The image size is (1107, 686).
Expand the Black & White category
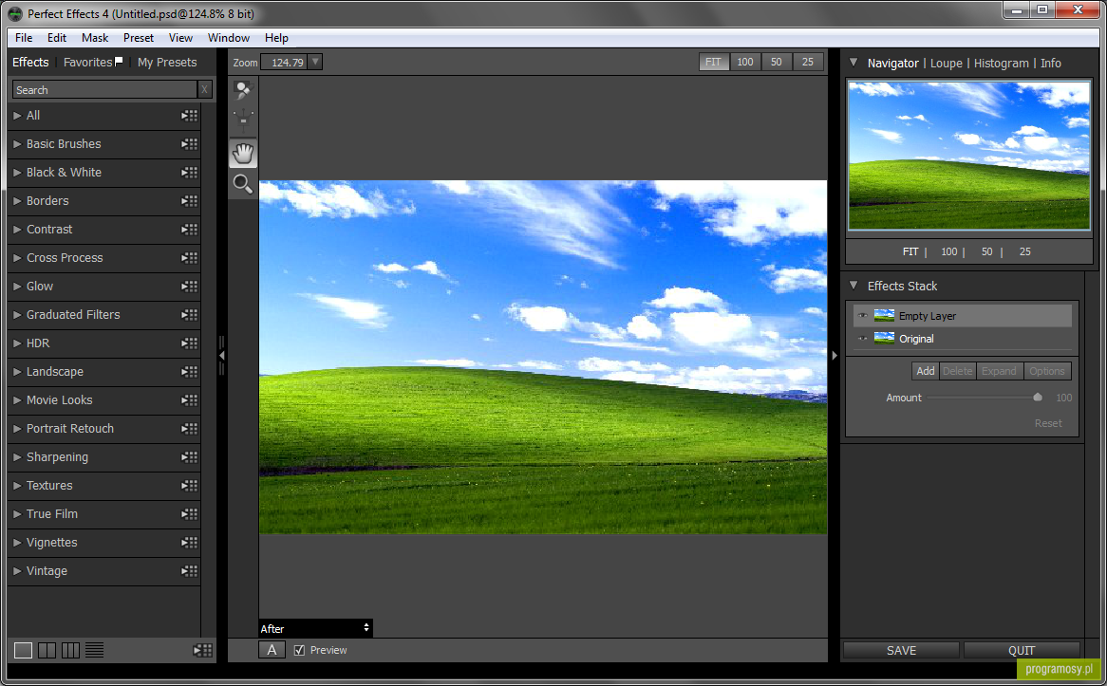tap(17, 172)
